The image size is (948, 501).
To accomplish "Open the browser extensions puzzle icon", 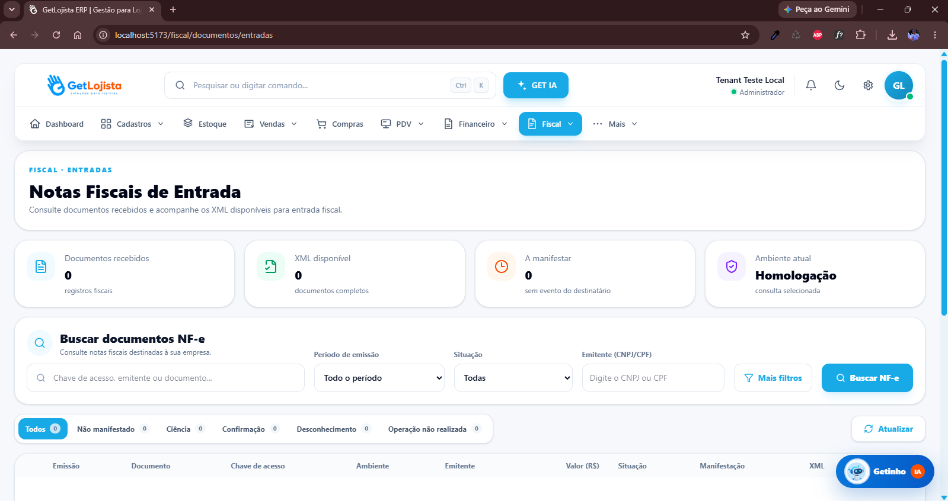I will [x=861, y=35].
